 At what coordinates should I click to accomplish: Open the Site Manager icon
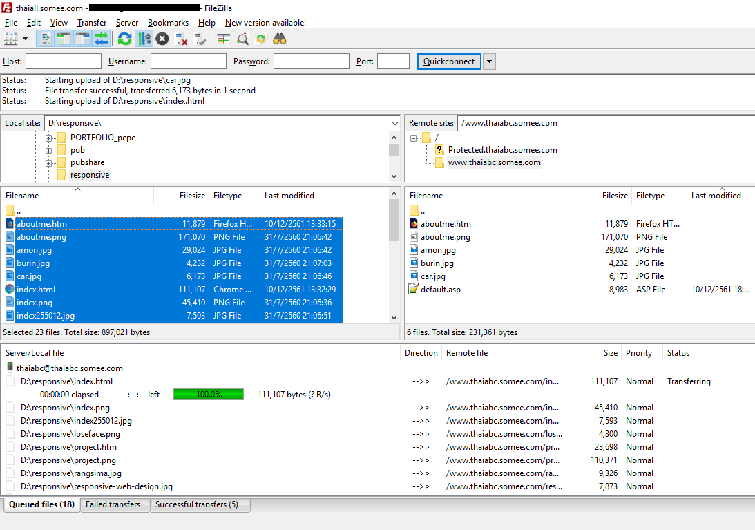pyautogui.click(x=11, y=39)
